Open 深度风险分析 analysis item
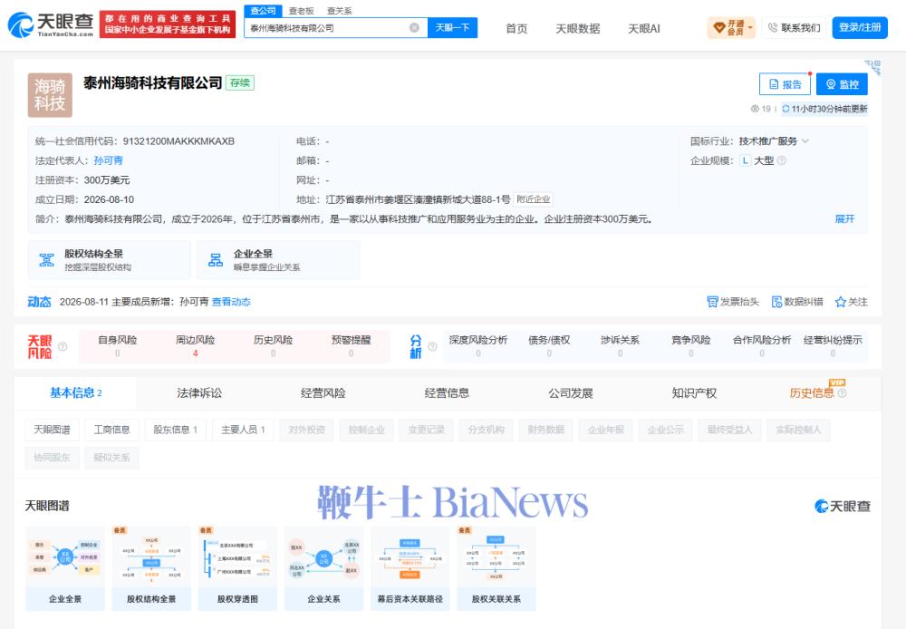 click(478, 346)
